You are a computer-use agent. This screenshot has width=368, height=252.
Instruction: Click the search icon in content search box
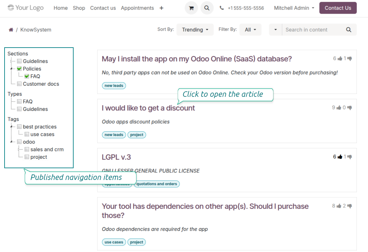348,30
